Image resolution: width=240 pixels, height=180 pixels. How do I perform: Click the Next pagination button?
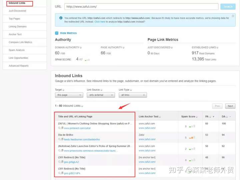(230, 106)
